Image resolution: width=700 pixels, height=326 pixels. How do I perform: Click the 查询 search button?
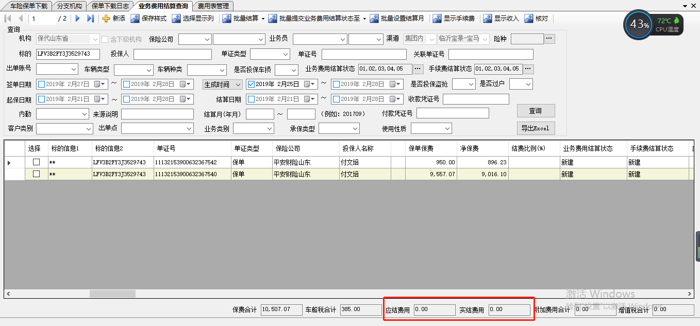pyautogui.click(x=536, y=111)
